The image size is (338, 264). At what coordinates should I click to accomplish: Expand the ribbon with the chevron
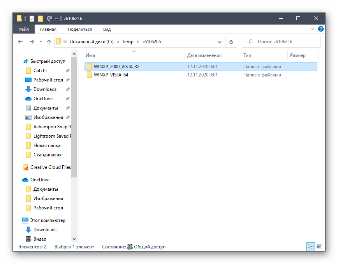coord(312,29)
